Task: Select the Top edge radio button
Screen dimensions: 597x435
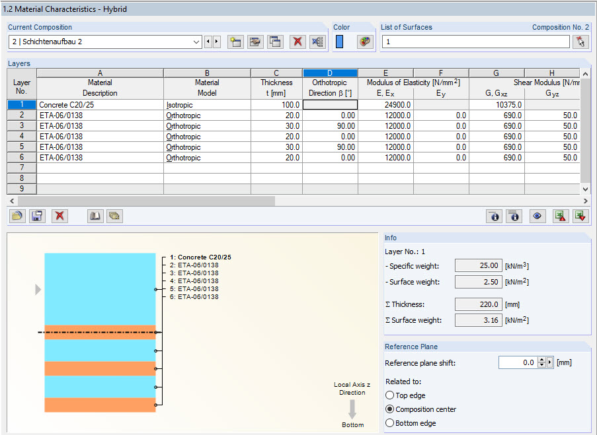Action: [389, 395]
